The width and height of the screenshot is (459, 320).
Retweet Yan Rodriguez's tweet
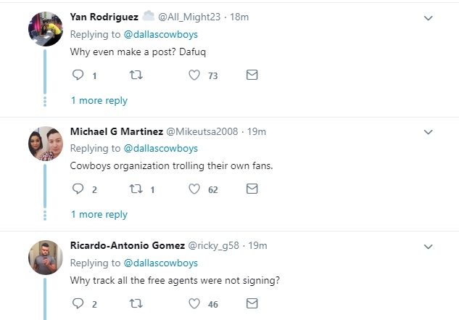tap(136, 75)
